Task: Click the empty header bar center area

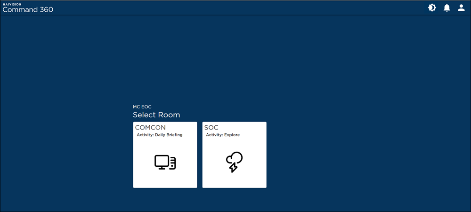Action: coord(235,8)
